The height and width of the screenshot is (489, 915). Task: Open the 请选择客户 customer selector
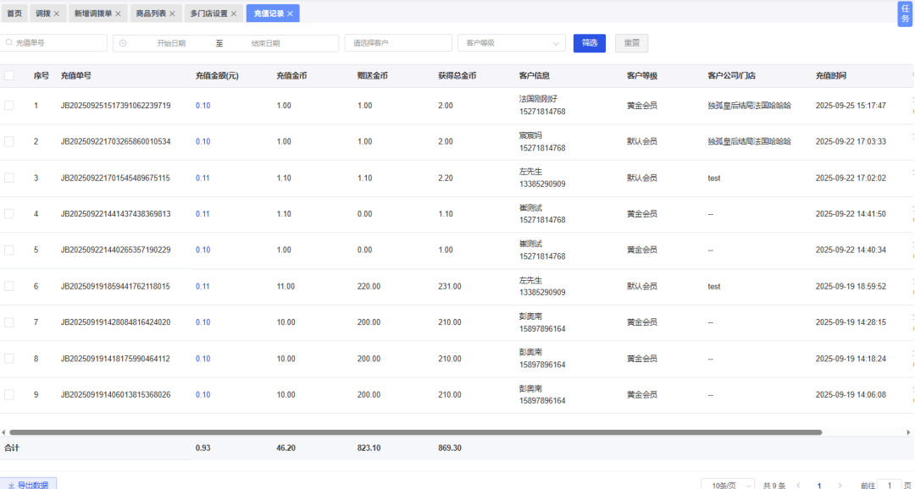pyautogui.click(x=398, y=43)
